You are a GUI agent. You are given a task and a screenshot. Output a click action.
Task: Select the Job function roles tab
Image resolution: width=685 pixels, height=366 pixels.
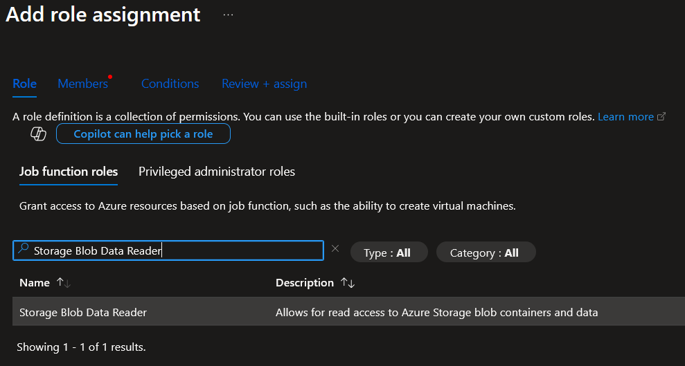pos(69,172)
